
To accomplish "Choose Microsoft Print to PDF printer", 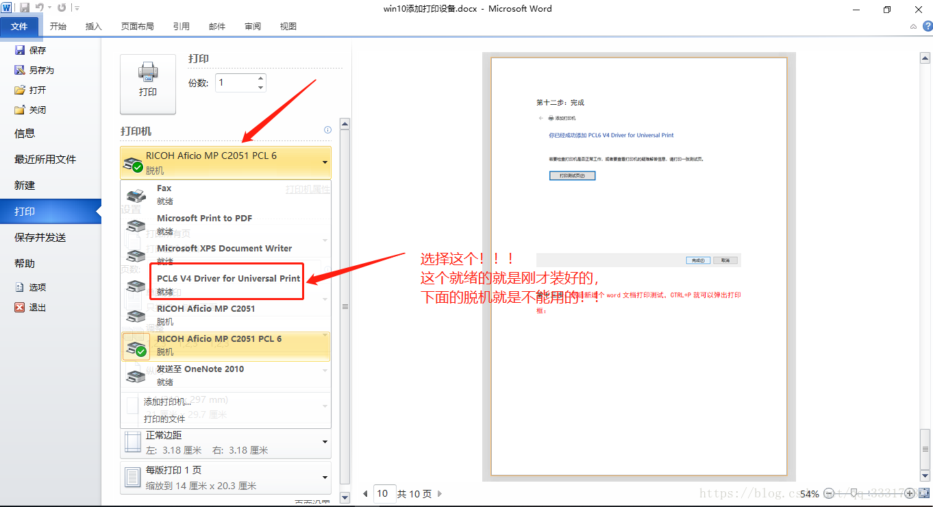I will (225, 225).
